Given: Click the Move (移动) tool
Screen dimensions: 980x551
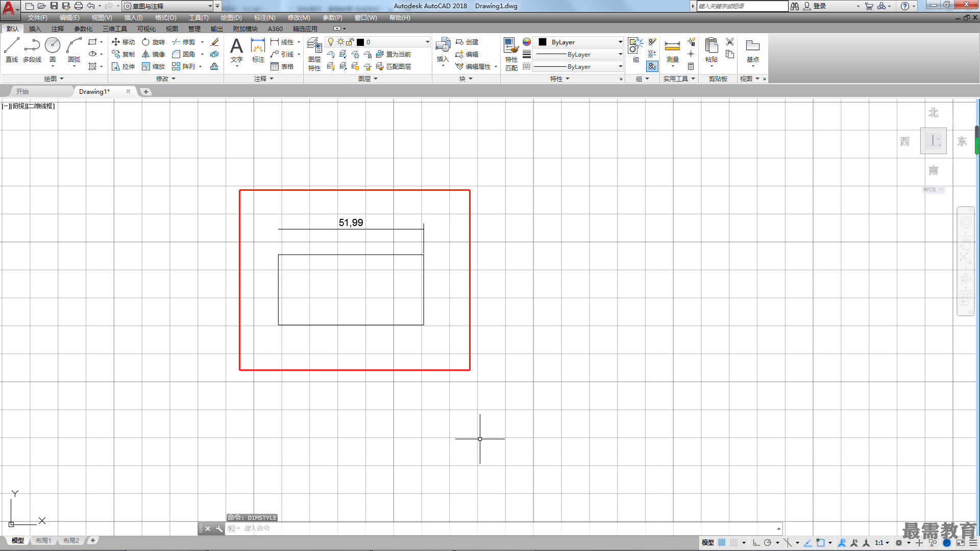Looking at the screenshot, I should pos(123,42).
